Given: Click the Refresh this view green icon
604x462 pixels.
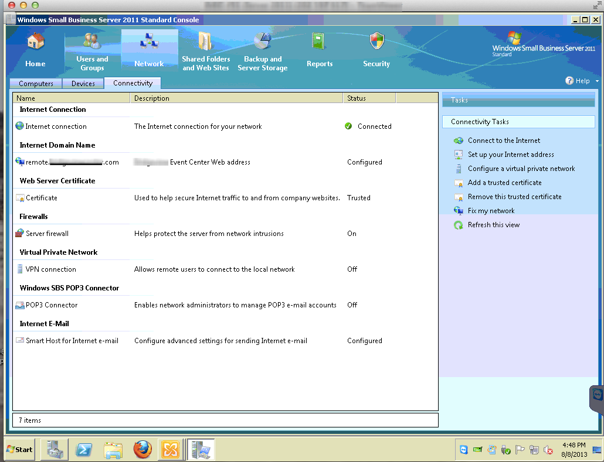Looking at the screenshot, I should pyautogui.click(x=459, y=225).
